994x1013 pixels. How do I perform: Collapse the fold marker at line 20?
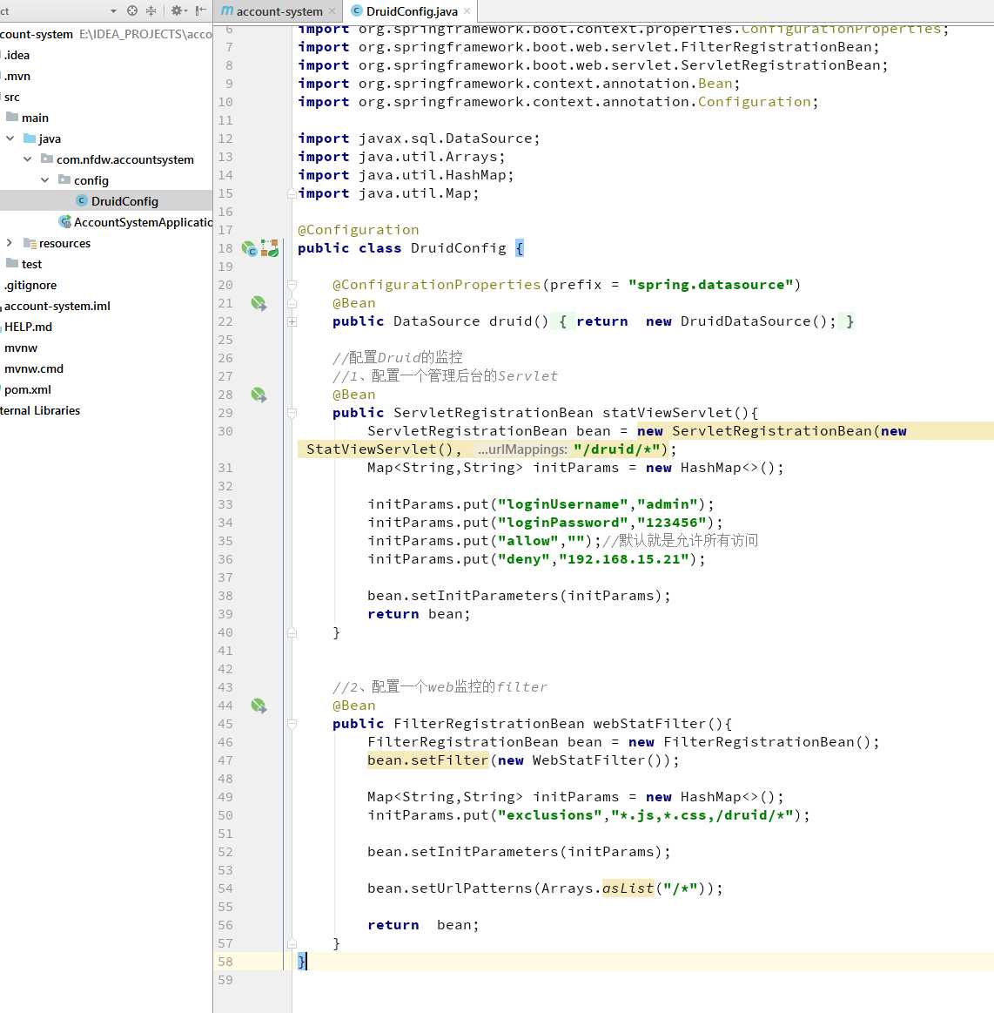tap(292, 285)
